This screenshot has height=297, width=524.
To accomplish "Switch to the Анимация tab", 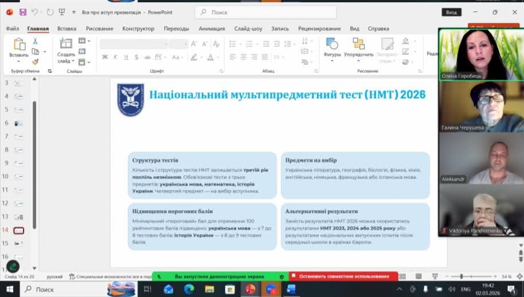I will click(212, 29).
